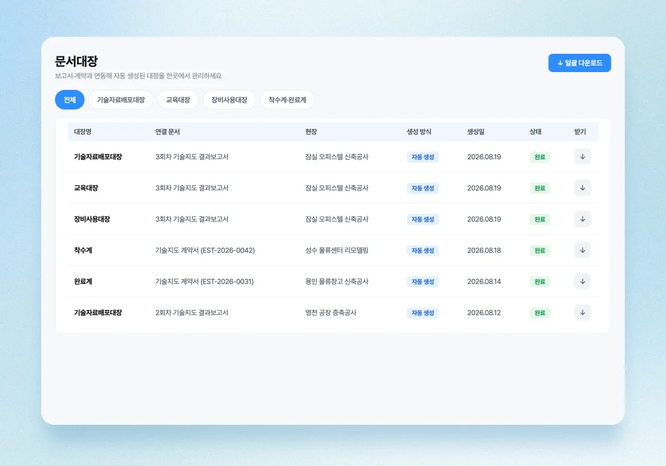Viewport: 666px width, 466px height.
Task: Open 기술지도 계약서 (EST-2026-0042) document
Action: pos(205,250)
